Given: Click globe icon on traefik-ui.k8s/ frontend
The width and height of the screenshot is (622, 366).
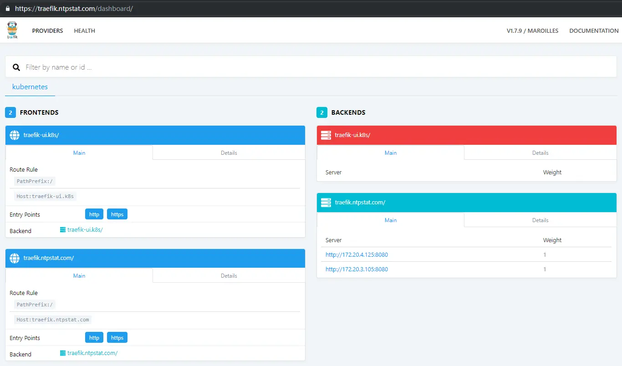Looking at the screenshot, I should coord(15,135).
